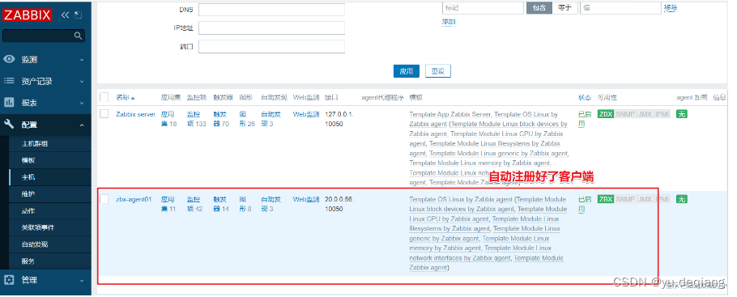Toggle 已启用 status of zbx-agent01
Screen dimensions: 737x297
585,204
